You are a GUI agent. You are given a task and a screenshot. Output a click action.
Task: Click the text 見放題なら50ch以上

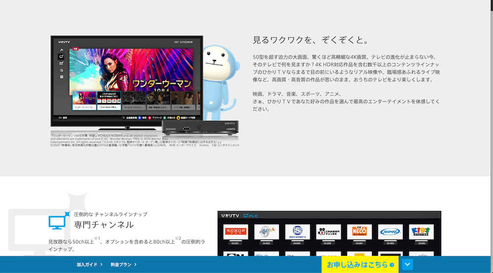[x=71, y=242]
